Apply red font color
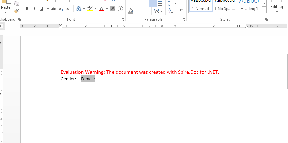 101,9
